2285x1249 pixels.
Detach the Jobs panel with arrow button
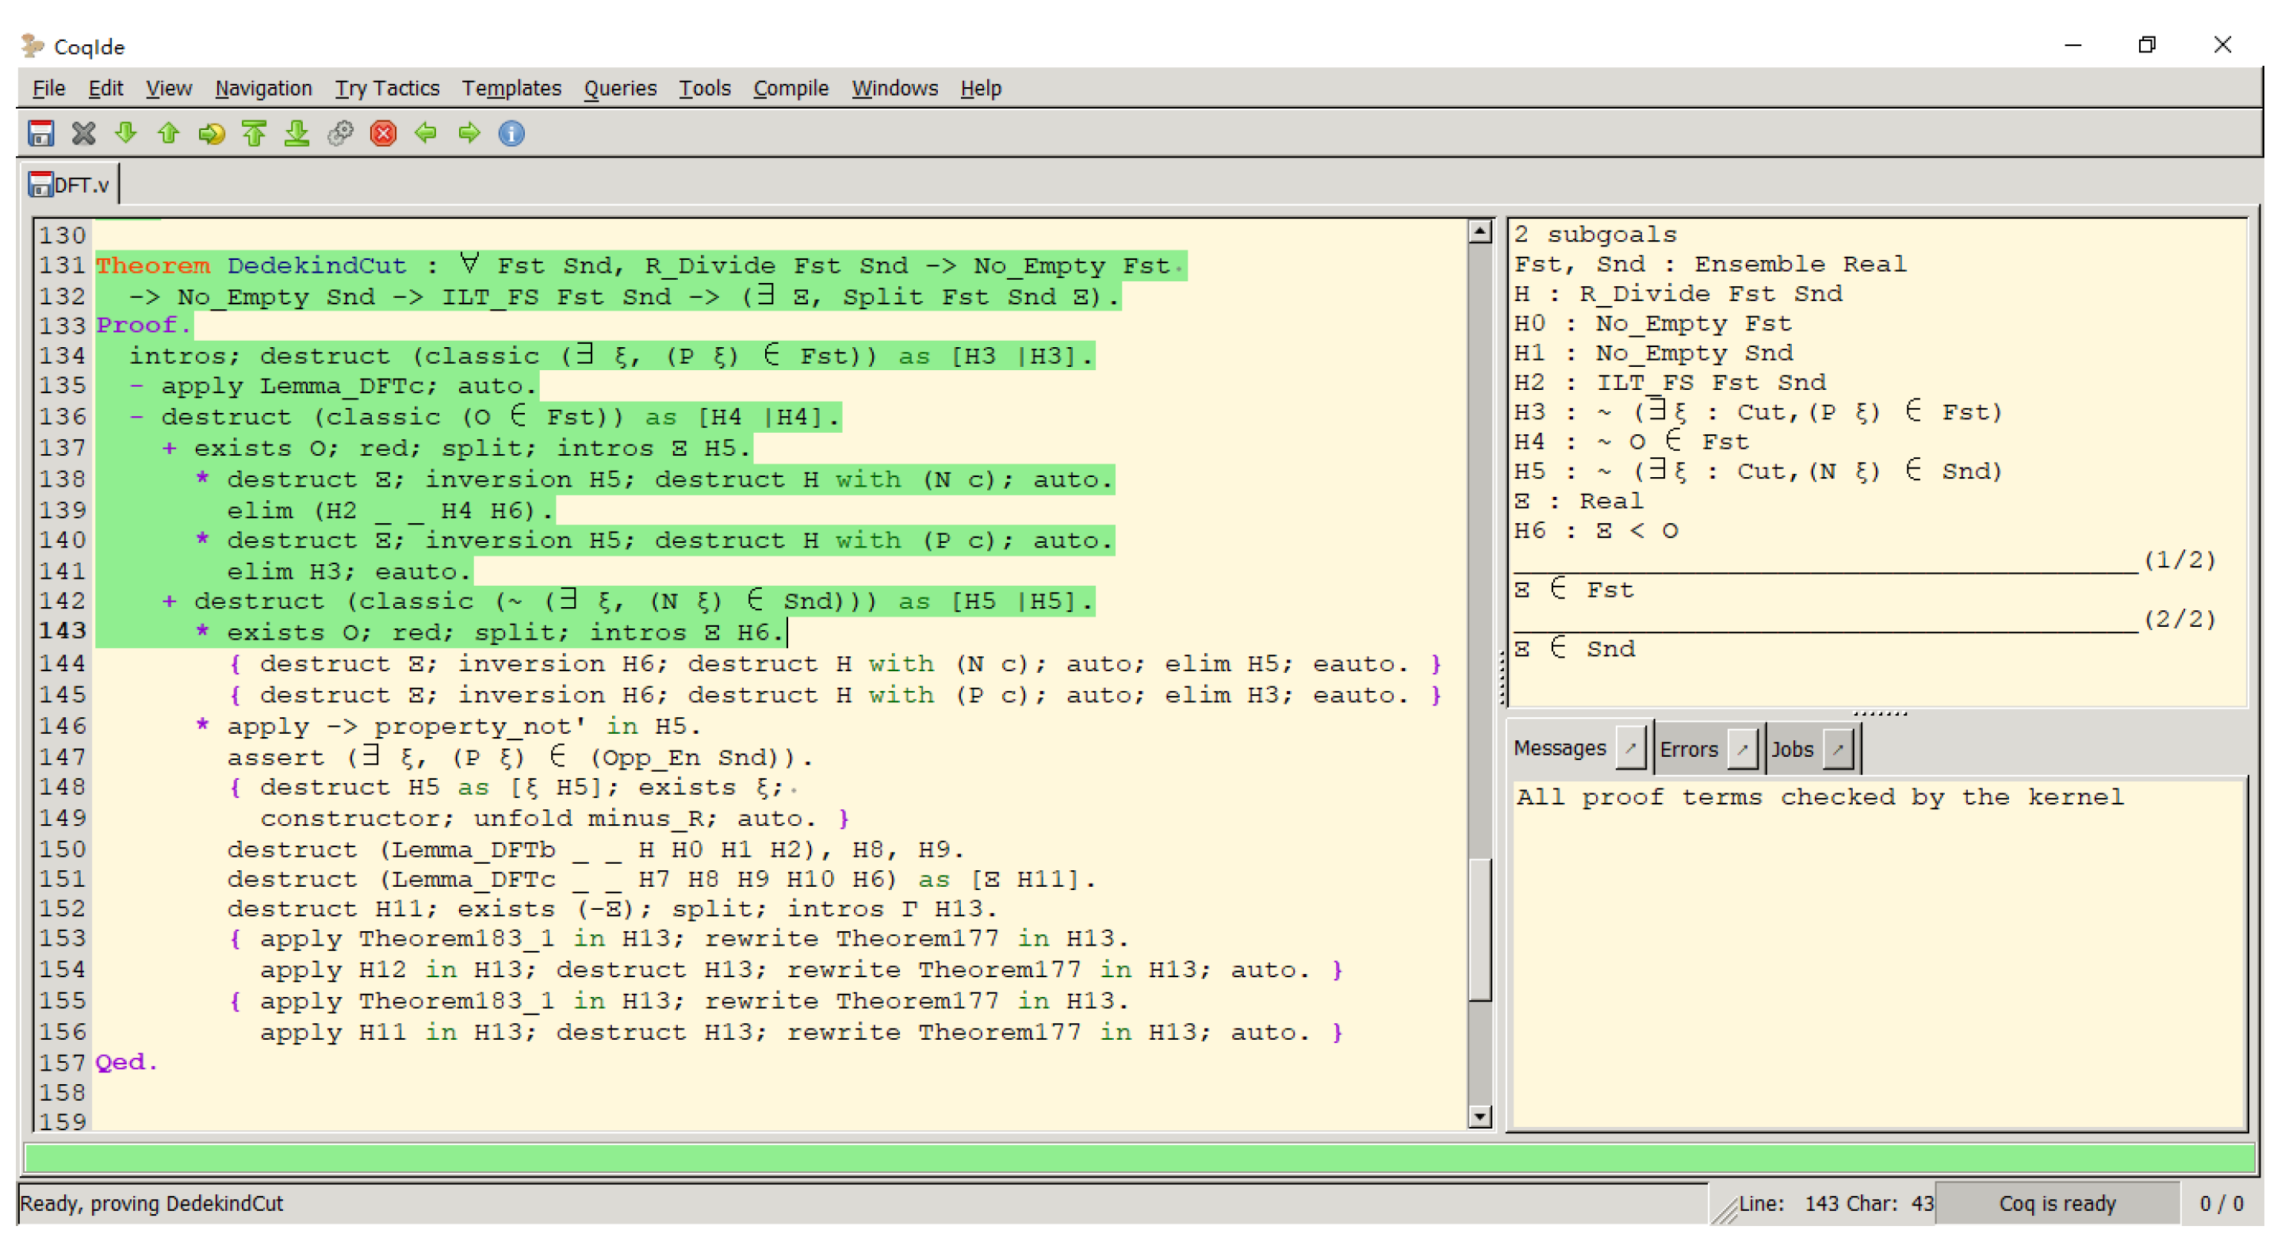1839,749
